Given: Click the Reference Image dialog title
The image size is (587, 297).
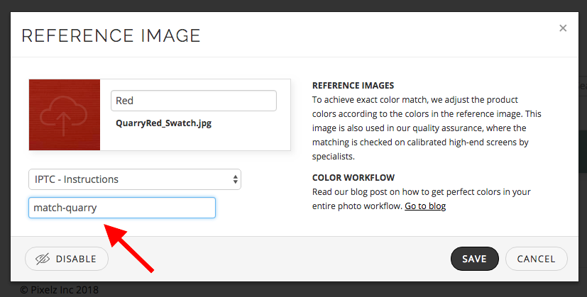Looking at the screenshot, I should tap(111, 35).
